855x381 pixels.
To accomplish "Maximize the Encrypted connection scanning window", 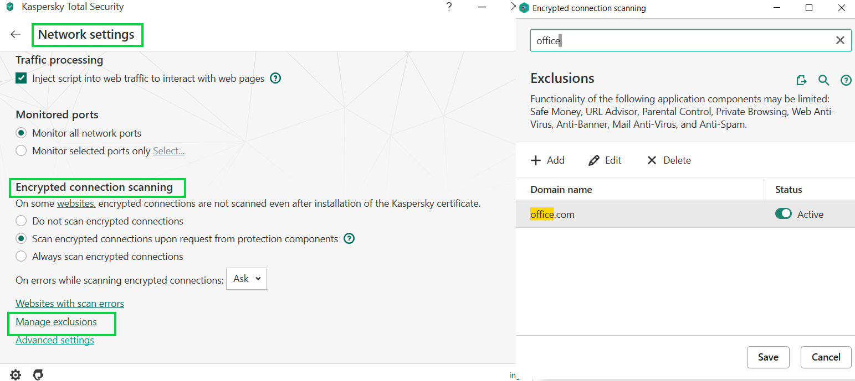I will pyautogui.click(x=809, y=8).
